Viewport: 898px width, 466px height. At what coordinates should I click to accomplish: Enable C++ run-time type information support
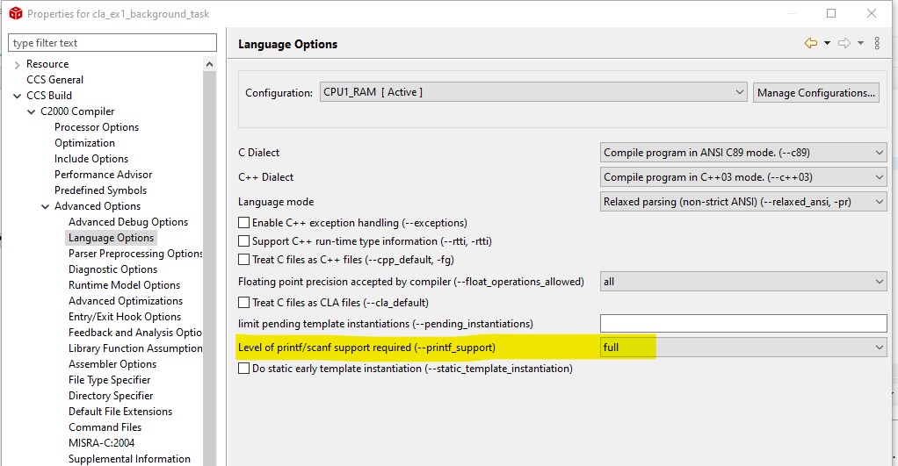(x=244, y=241)
